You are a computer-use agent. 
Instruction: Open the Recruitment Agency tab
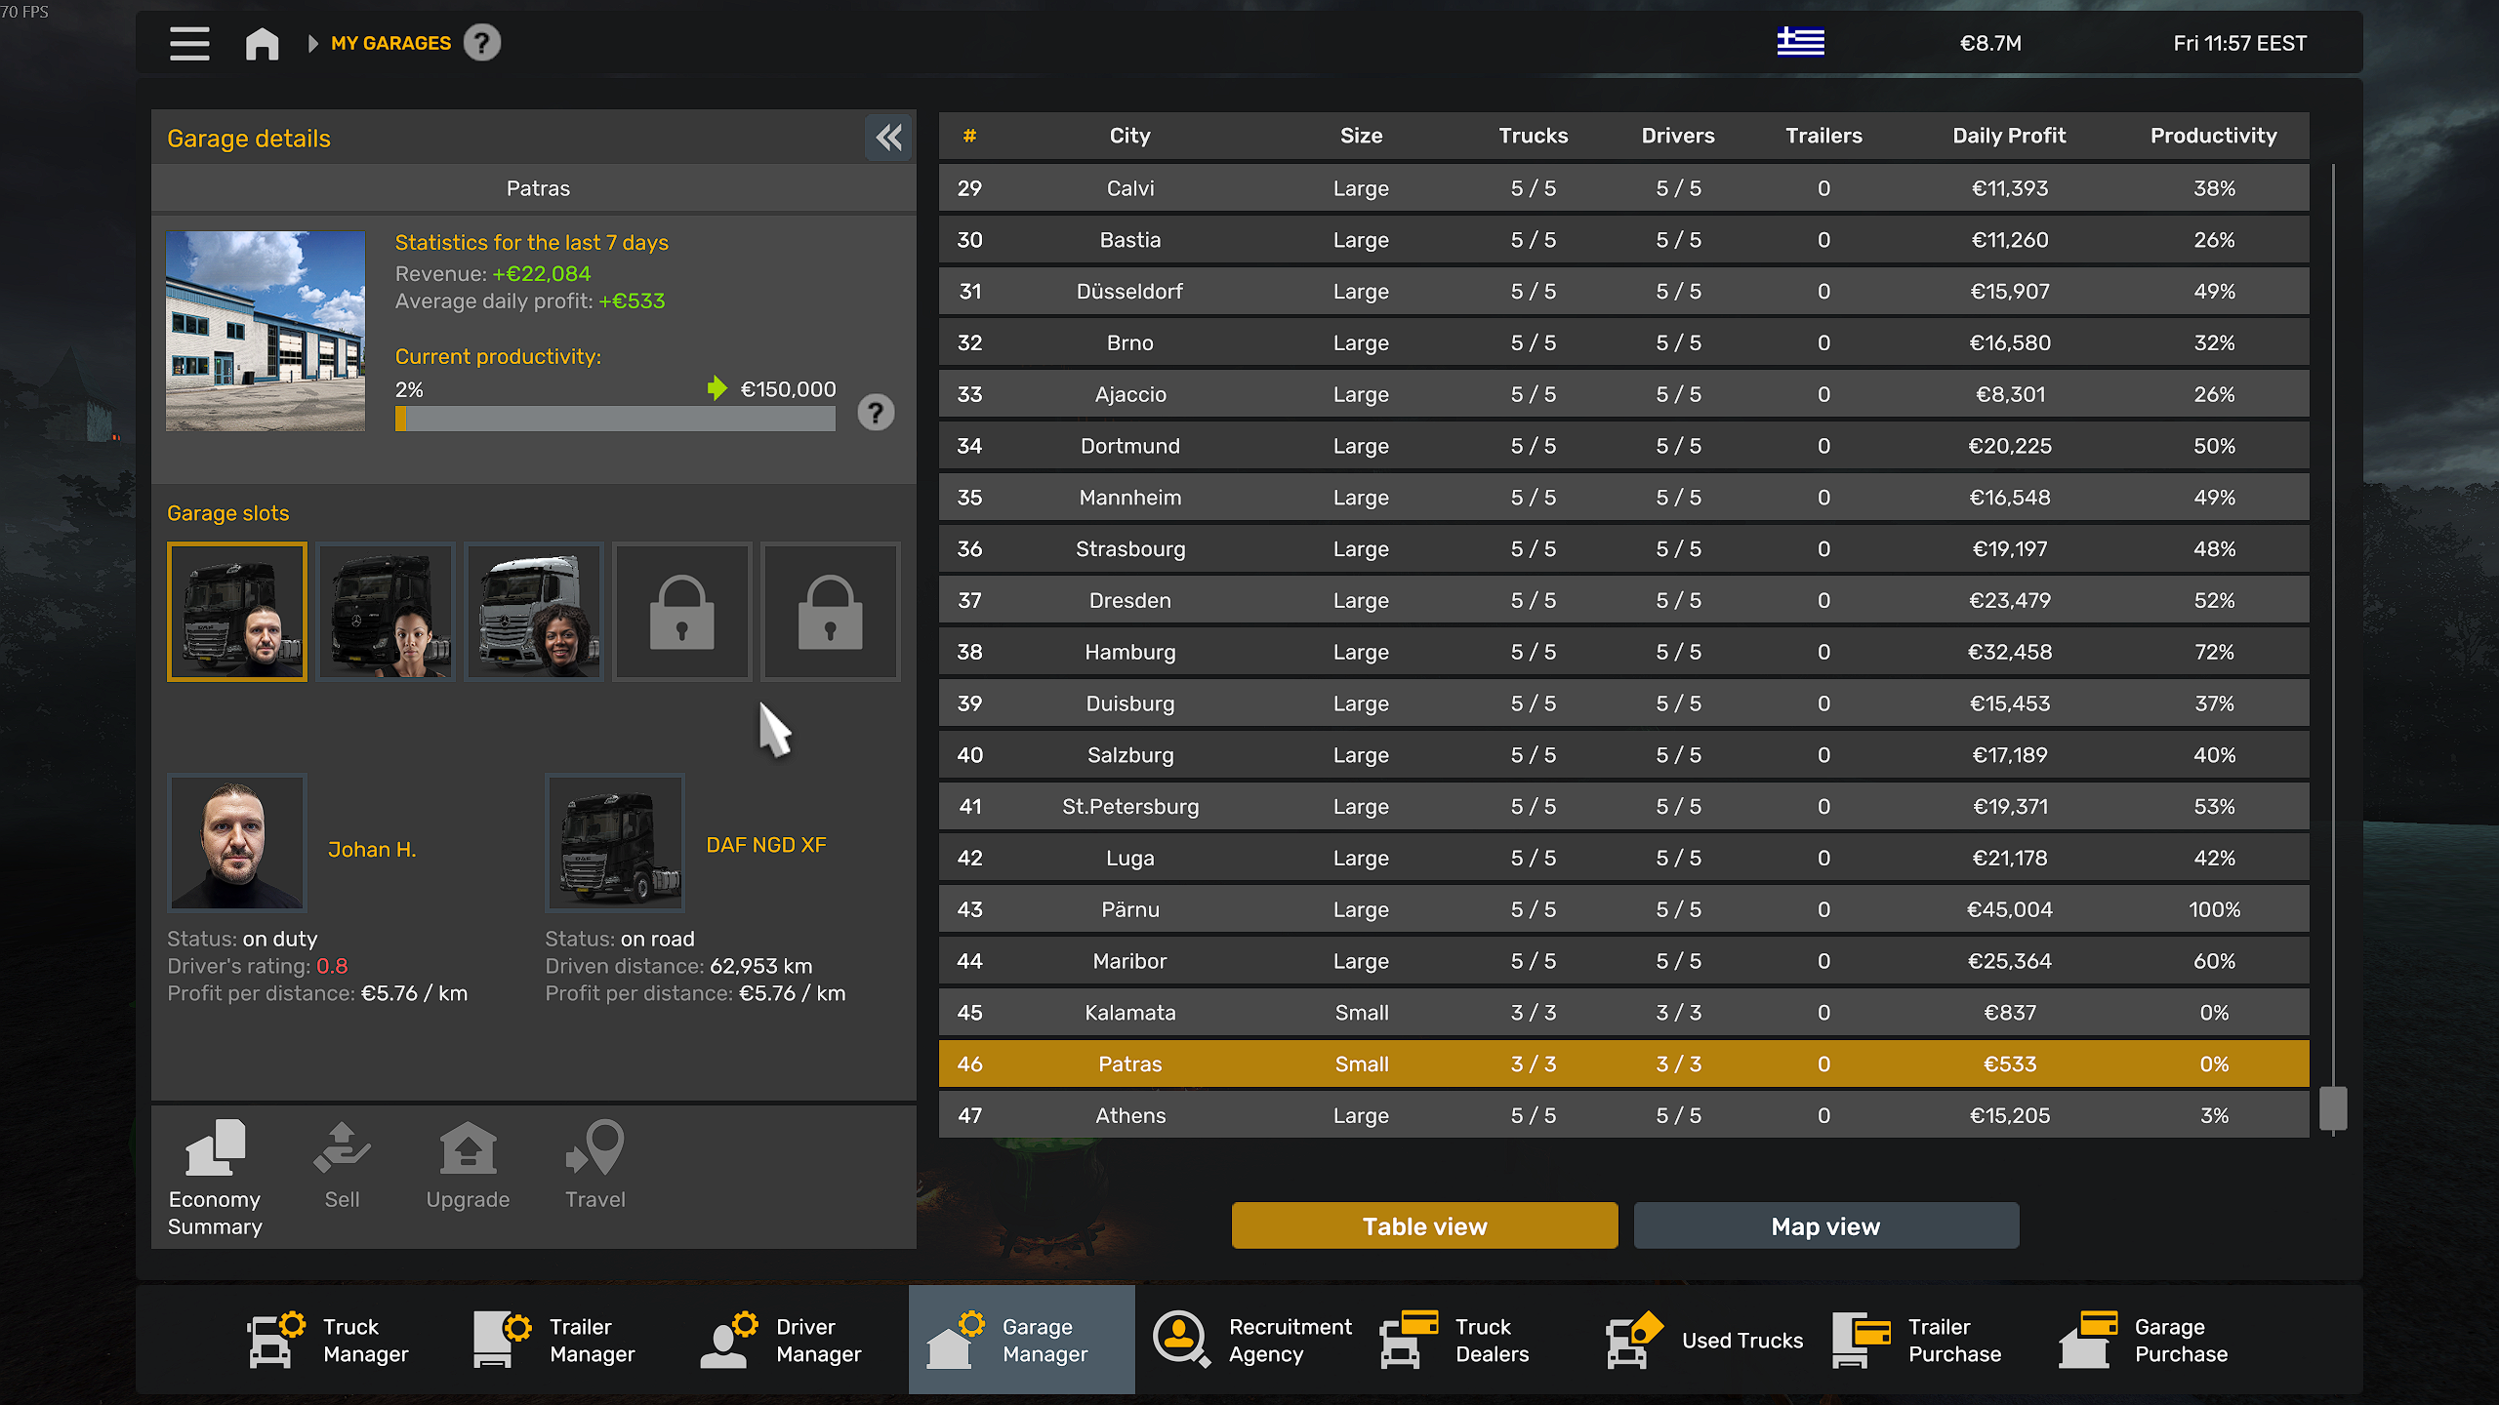tap(1253, 1340)
